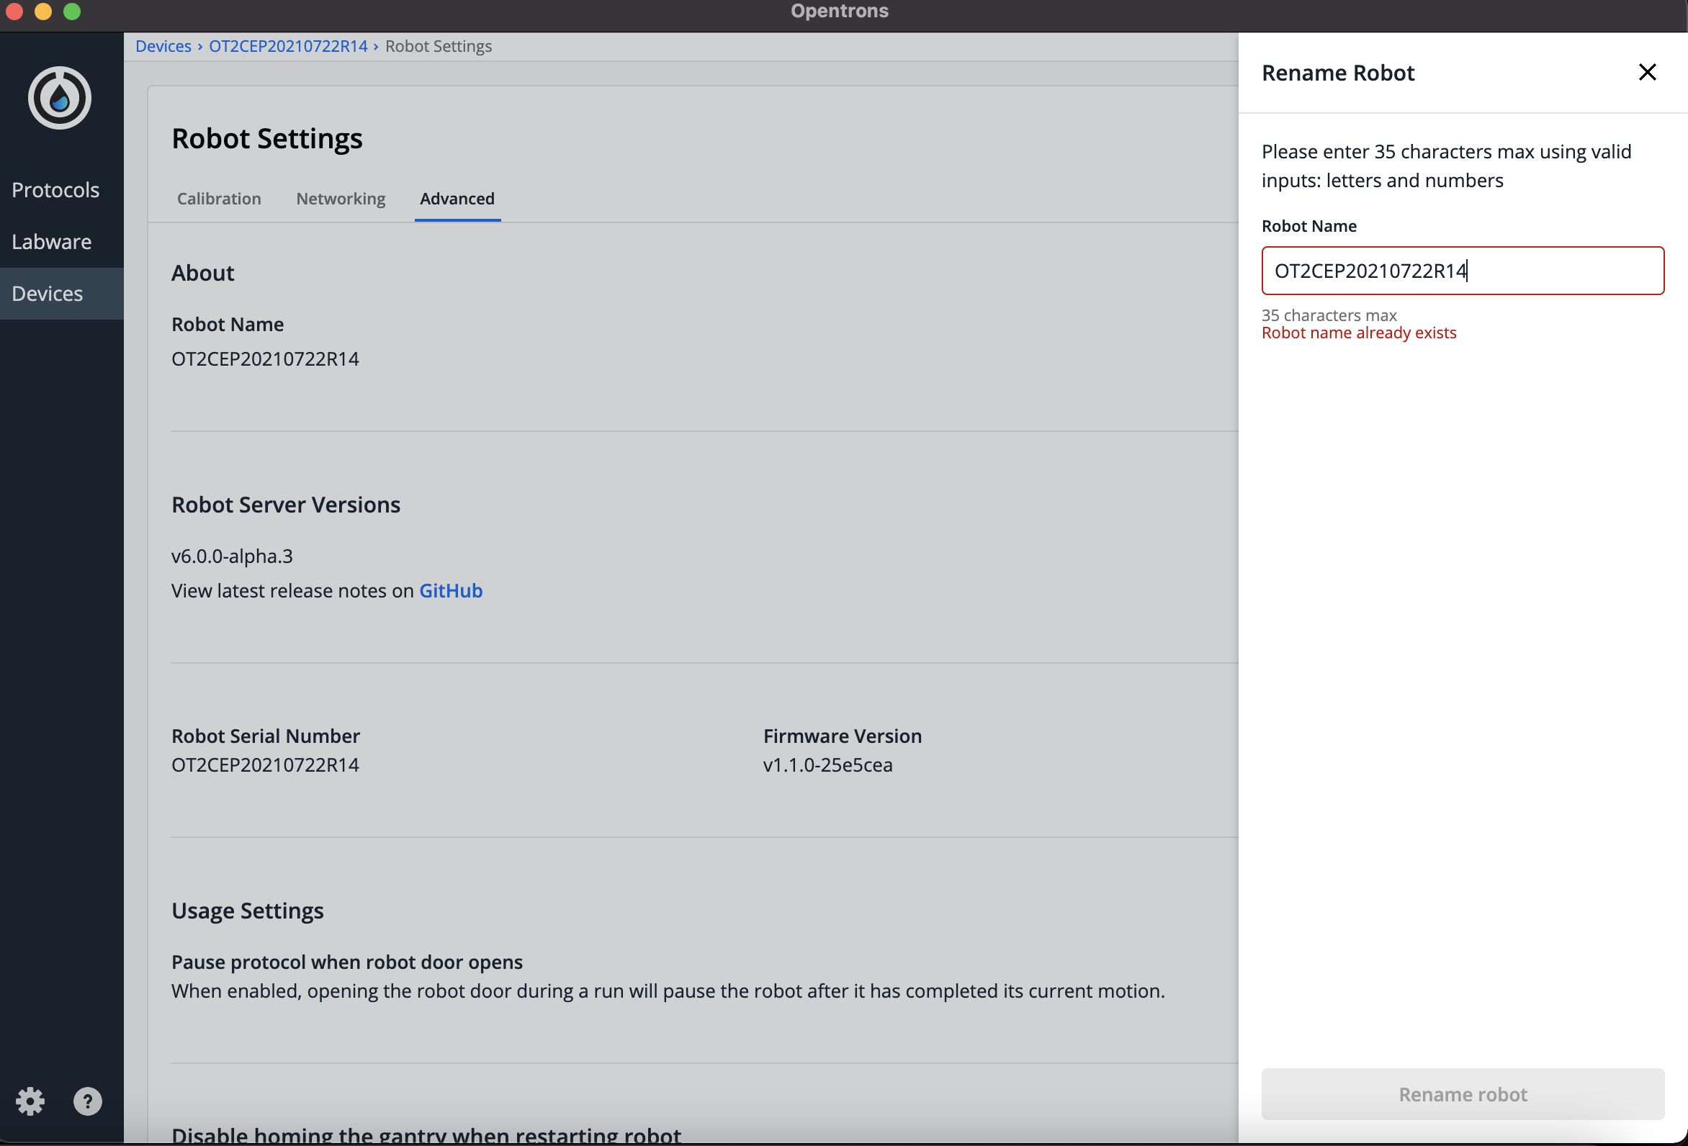This screenshot has height=1146, width=1688.
Task: Click the macOS yellow minimize button
Action: pos(43,11)
